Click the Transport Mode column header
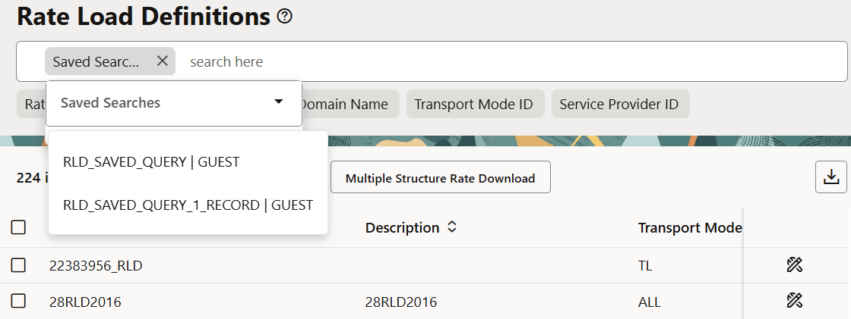 [x=690, y=228]
